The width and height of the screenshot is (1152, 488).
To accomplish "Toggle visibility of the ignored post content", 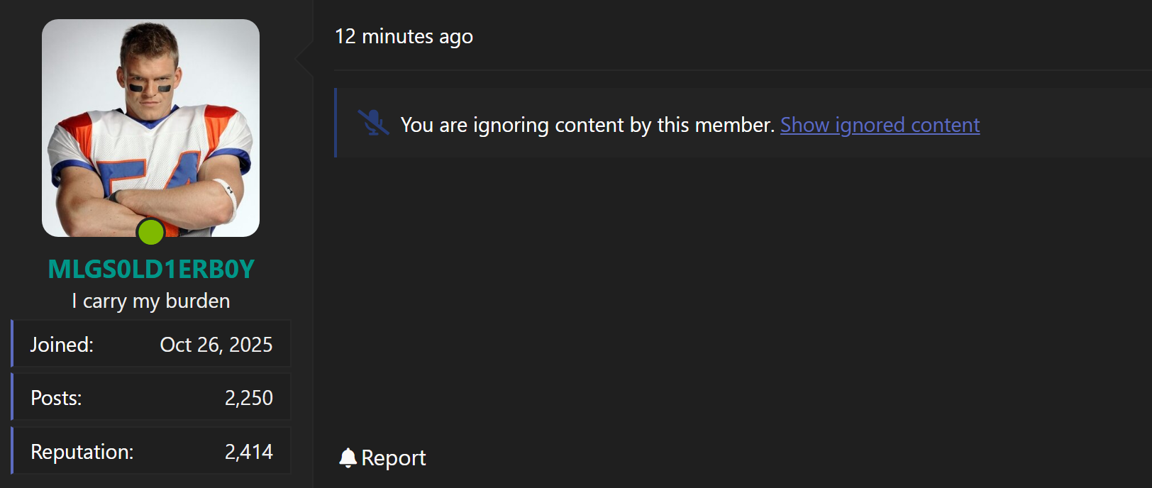I will [880, 125].
